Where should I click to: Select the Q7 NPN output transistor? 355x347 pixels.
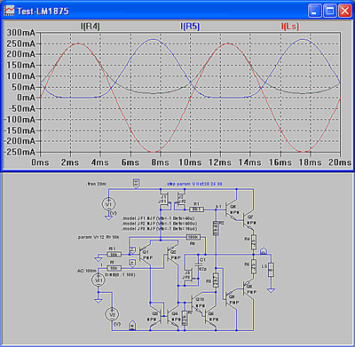point(248,220)
